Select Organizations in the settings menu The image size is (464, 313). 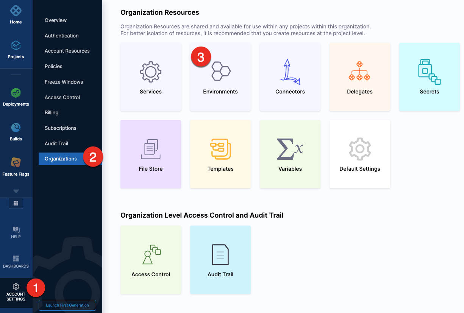61,159
